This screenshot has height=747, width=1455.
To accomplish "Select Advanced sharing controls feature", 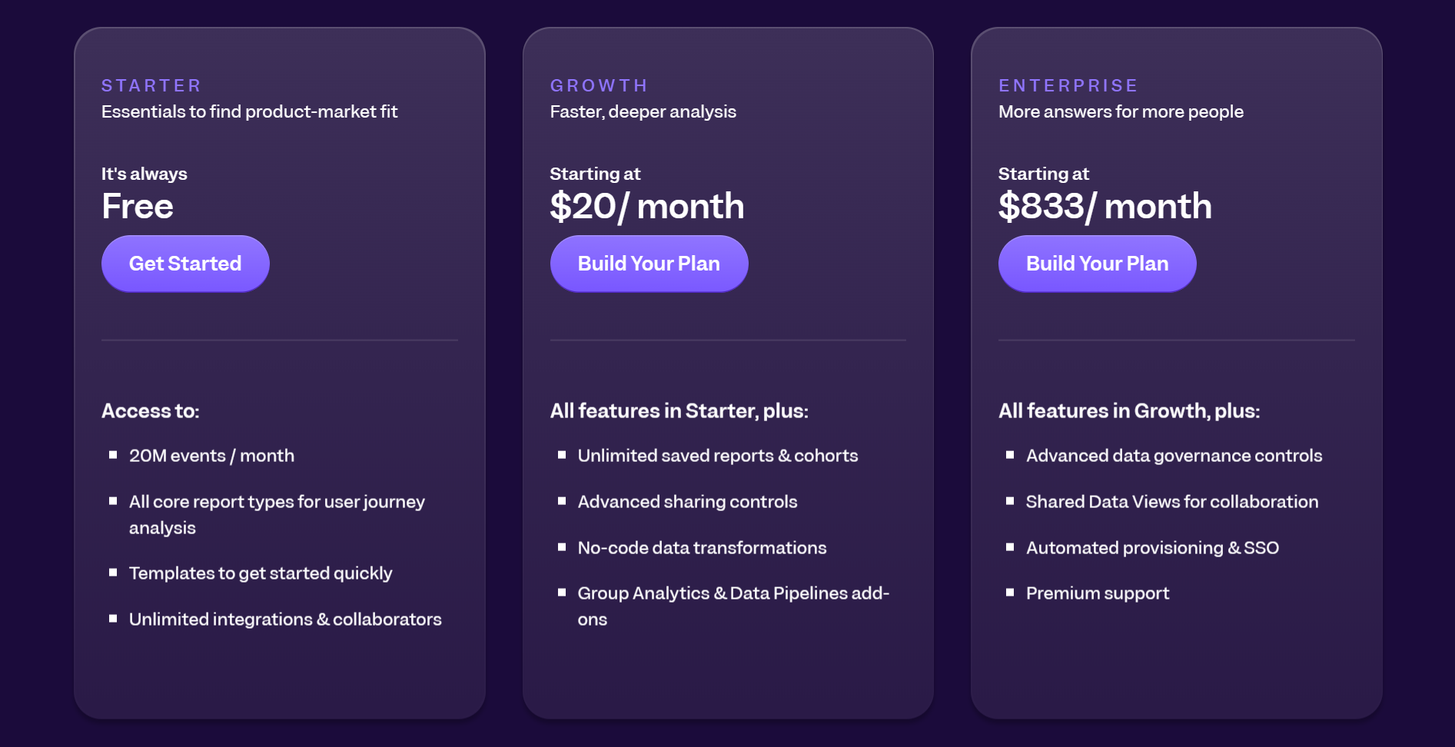I will 687,502.
